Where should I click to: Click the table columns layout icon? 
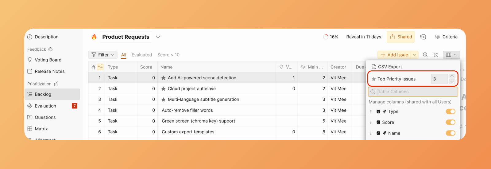coord(448,55)
